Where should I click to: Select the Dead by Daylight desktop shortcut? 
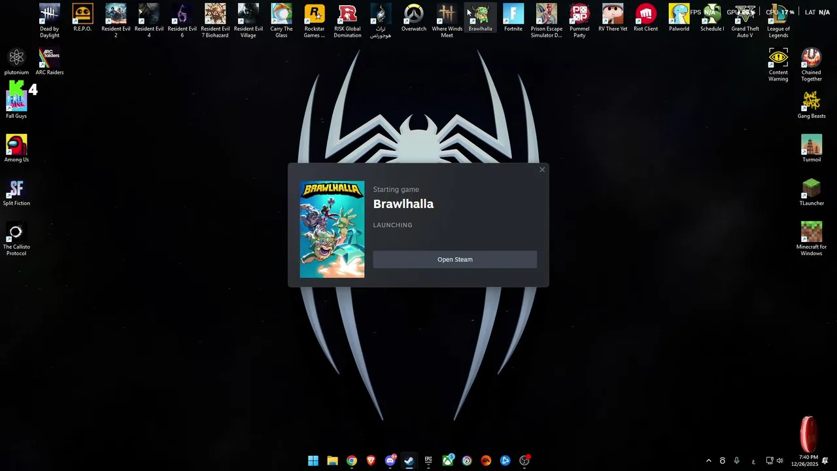(x=50, y=21)
